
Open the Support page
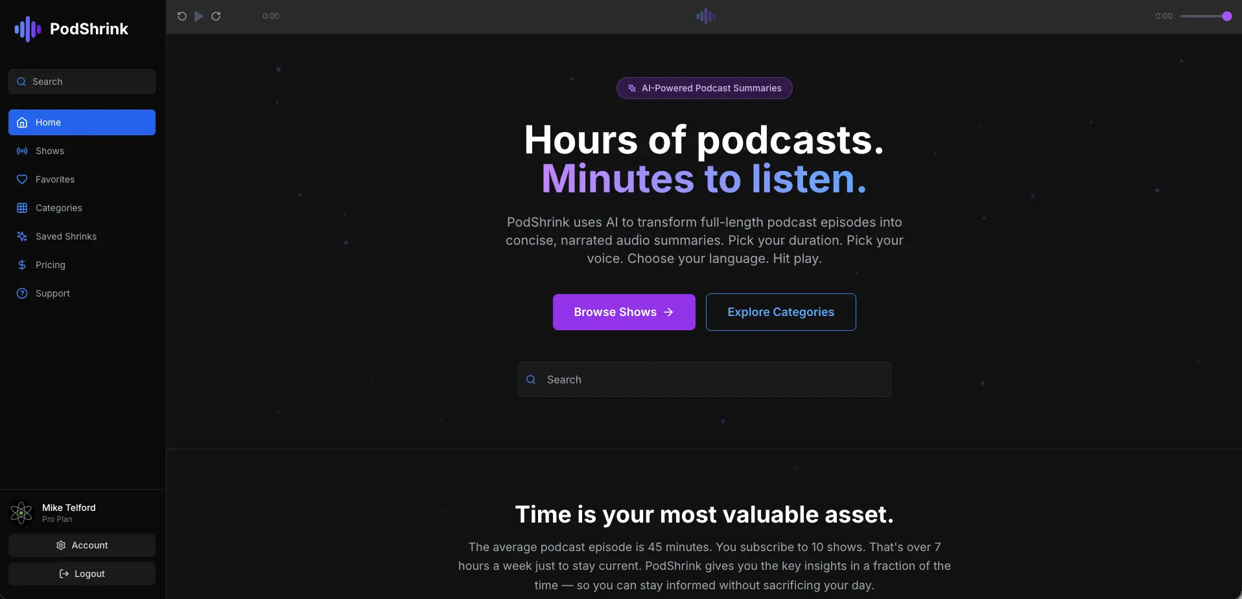[82, 293]
